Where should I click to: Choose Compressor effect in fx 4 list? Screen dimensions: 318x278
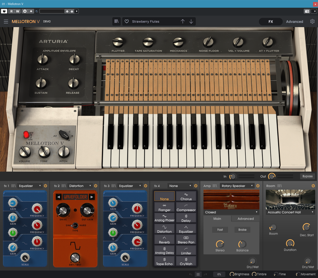tap(186, 207)
